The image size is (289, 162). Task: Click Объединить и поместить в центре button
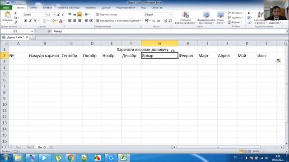pyautogui.click(x=118, y=21)
